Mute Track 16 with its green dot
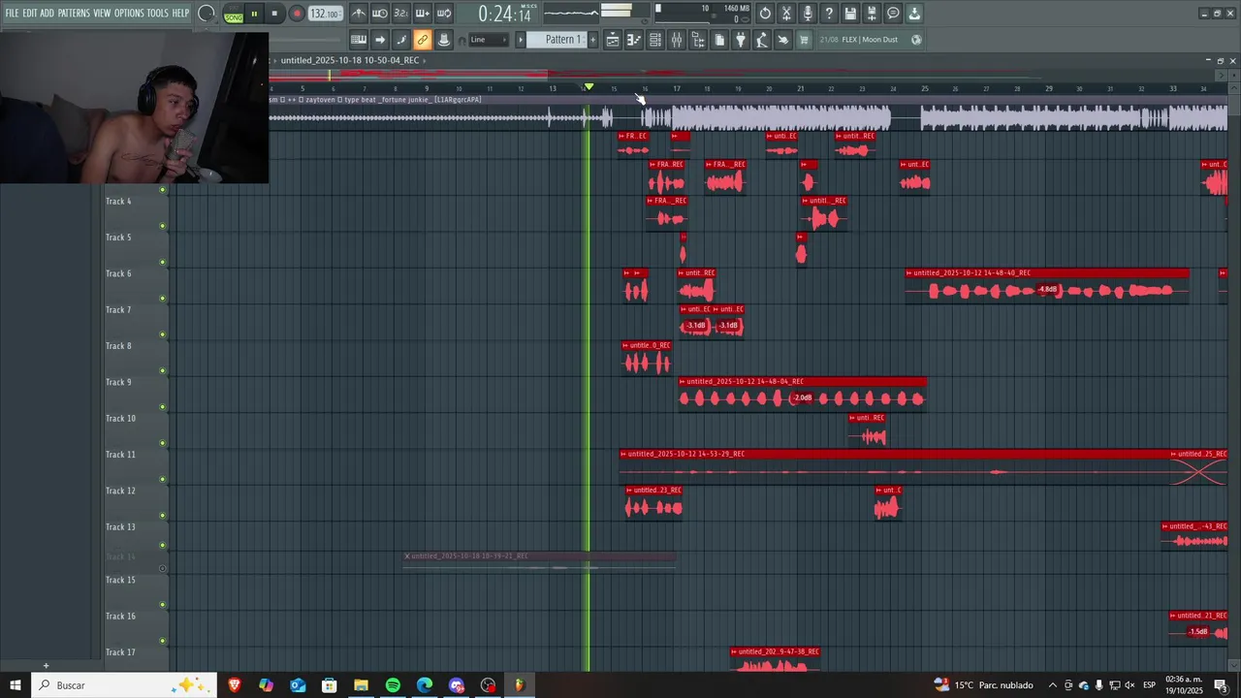1241x698 pixels. point(163,641)
